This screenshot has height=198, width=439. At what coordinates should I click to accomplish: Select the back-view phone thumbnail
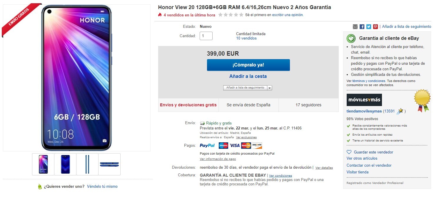tap(65, 164)
